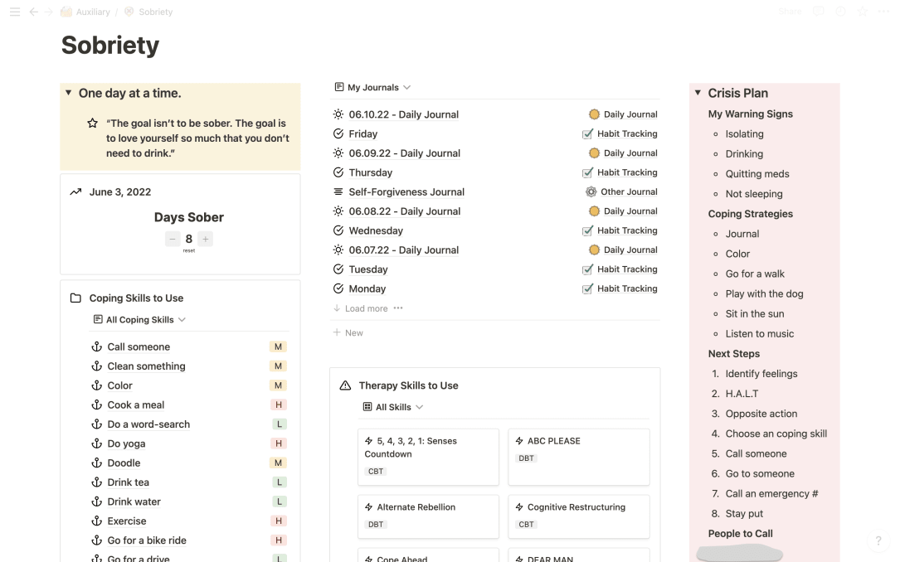Click the sun icon next to 06.10.22 Daily Journal

pyautogui.click(x=338, y=114)
